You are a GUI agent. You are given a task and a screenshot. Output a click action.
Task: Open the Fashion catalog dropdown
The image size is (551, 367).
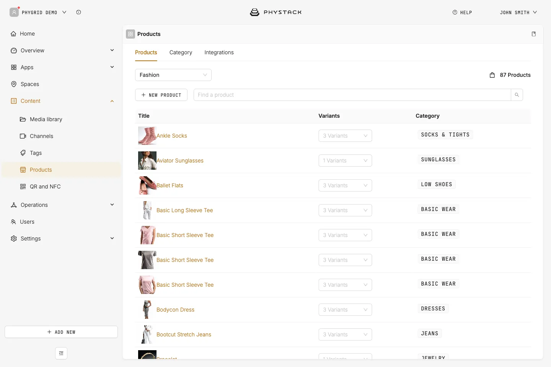(173, 75)
